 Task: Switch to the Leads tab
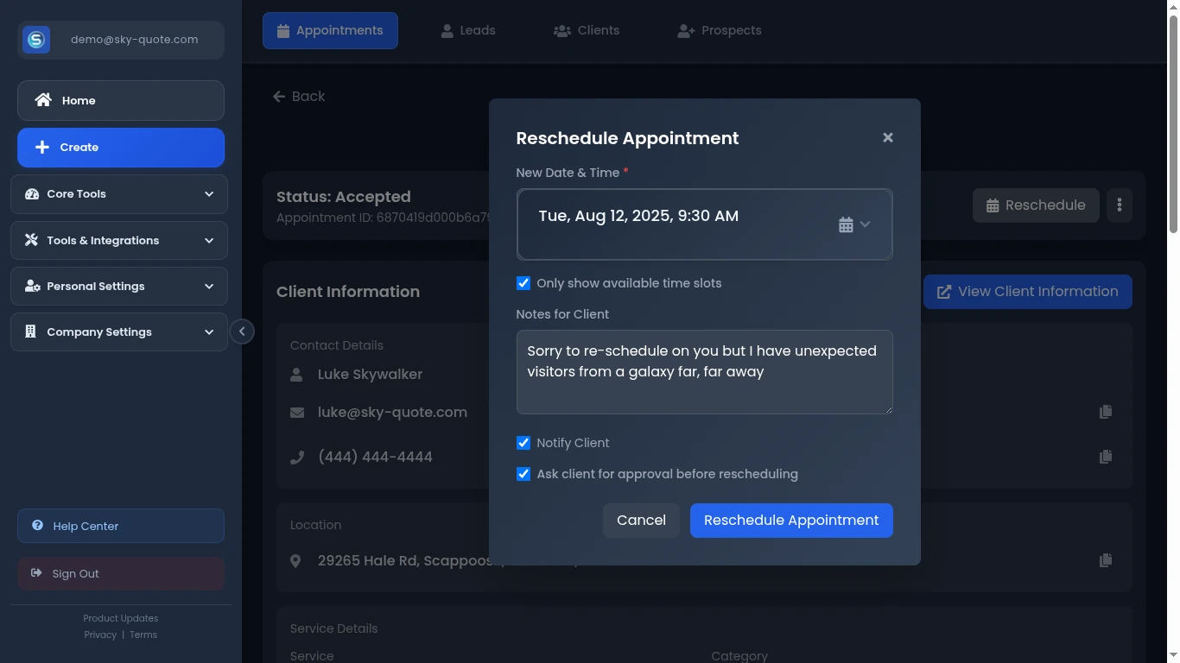tap(477, 30)
